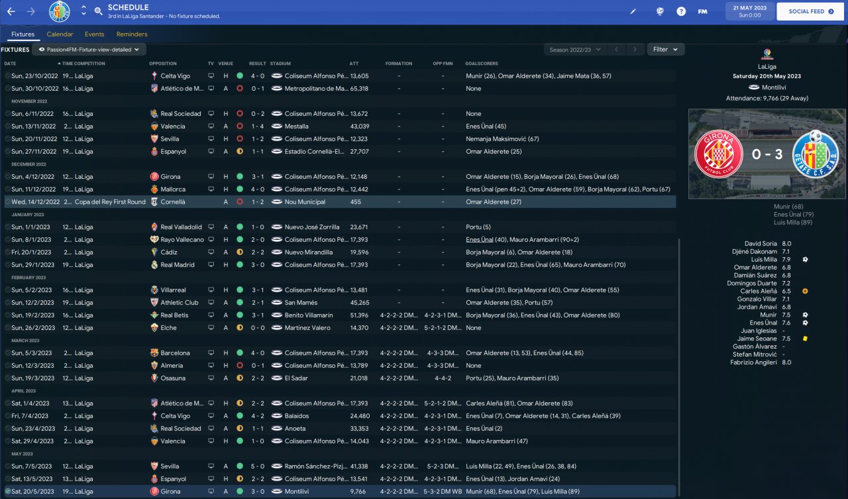
Task: Open the FM menu icon
Action: click(702, 11)
